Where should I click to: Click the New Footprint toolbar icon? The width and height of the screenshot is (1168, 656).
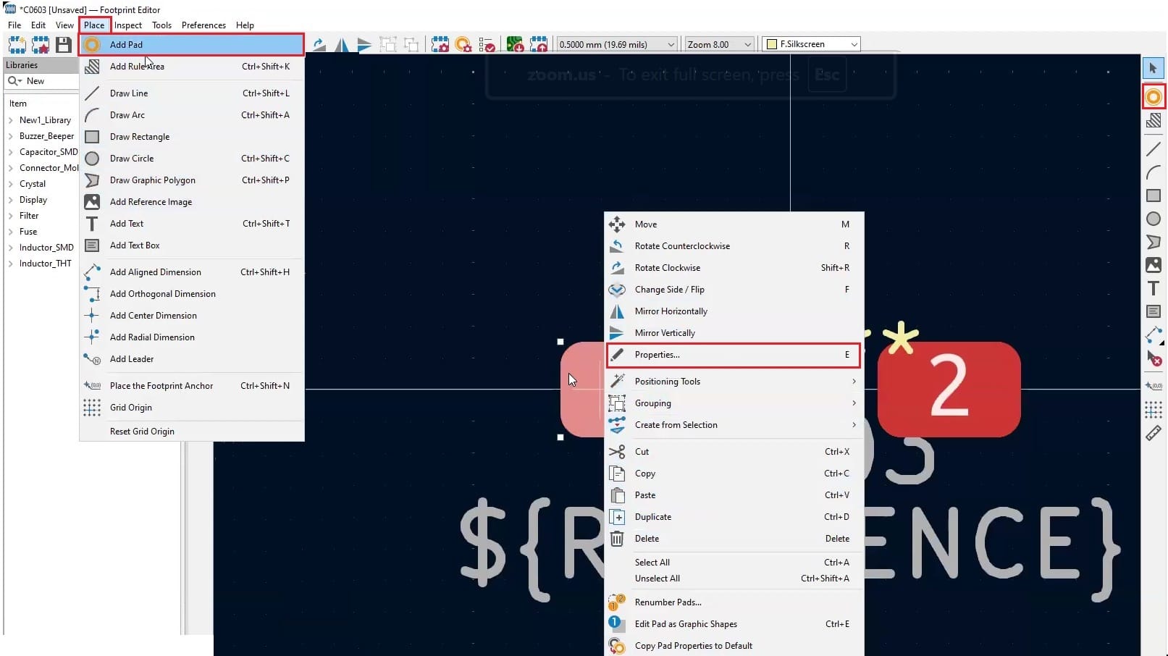(17, 45)
